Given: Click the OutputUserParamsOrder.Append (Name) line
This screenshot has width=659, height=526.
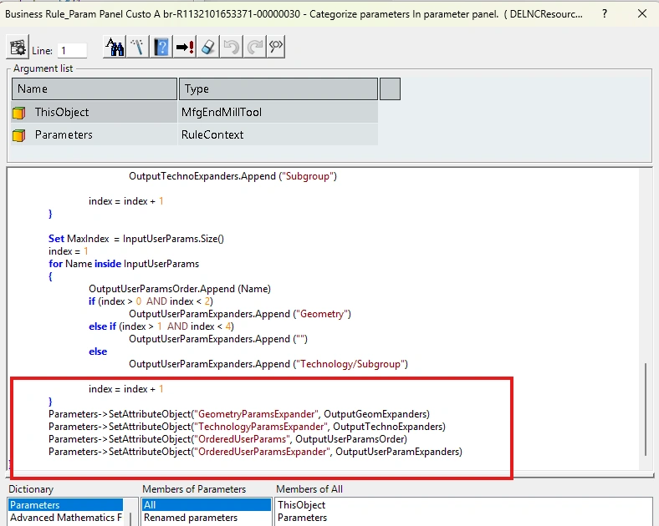Looking at the screenshot, I should coord(180,289).
